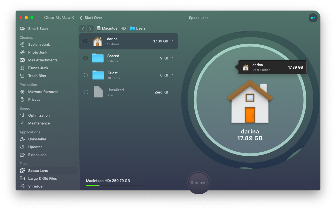This screenshot has height=211, width=336.
Task: Click the Shared folder icon
Action: (98, 58)
